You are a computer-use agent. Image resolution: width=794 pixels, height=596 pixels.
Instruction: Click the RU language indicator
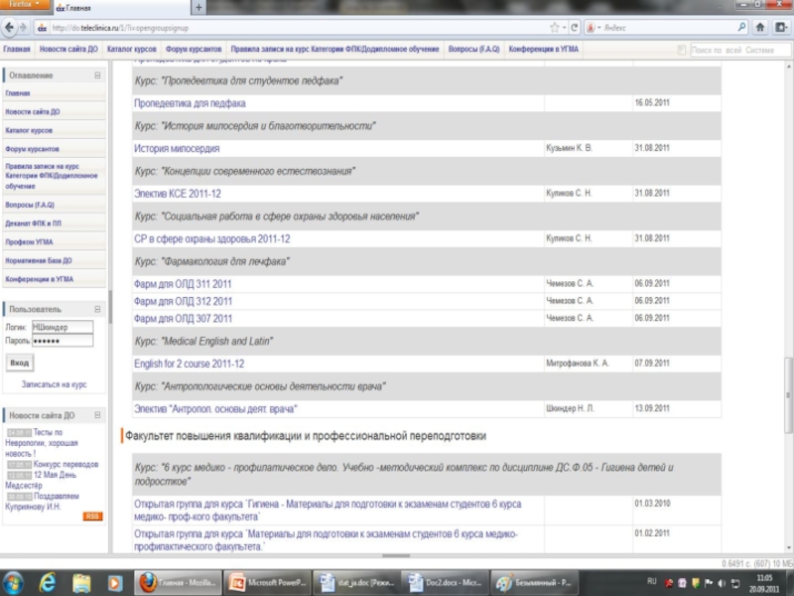[x=651, y=581]
